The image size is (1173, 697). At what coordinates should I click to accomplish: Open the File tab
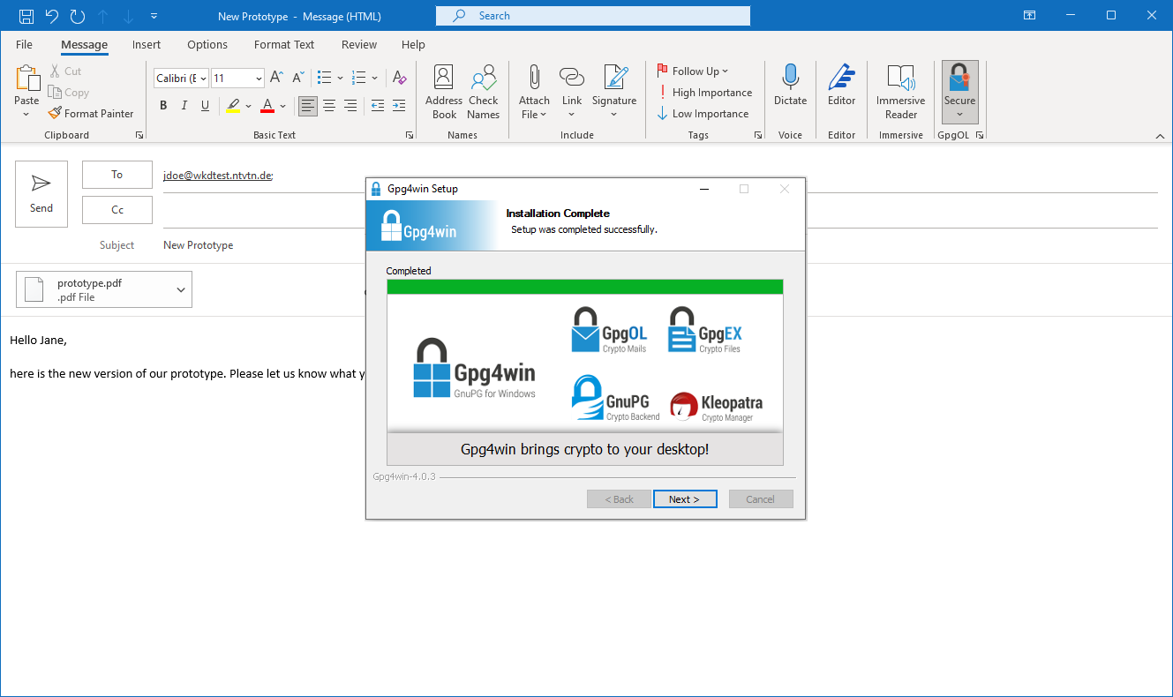coord(25,44)
